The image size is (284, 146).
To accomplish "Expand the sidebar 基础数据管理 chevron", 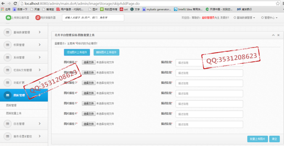I will pyautogui.click(x=39, y=32).
